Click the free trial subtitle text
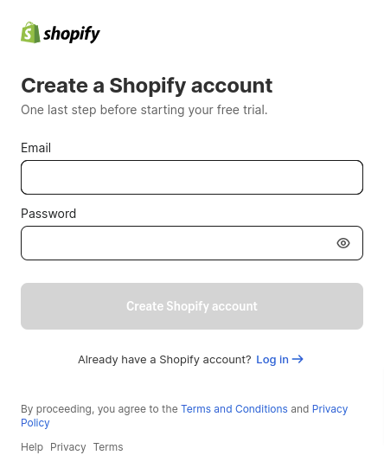 [x=144, y=110]
